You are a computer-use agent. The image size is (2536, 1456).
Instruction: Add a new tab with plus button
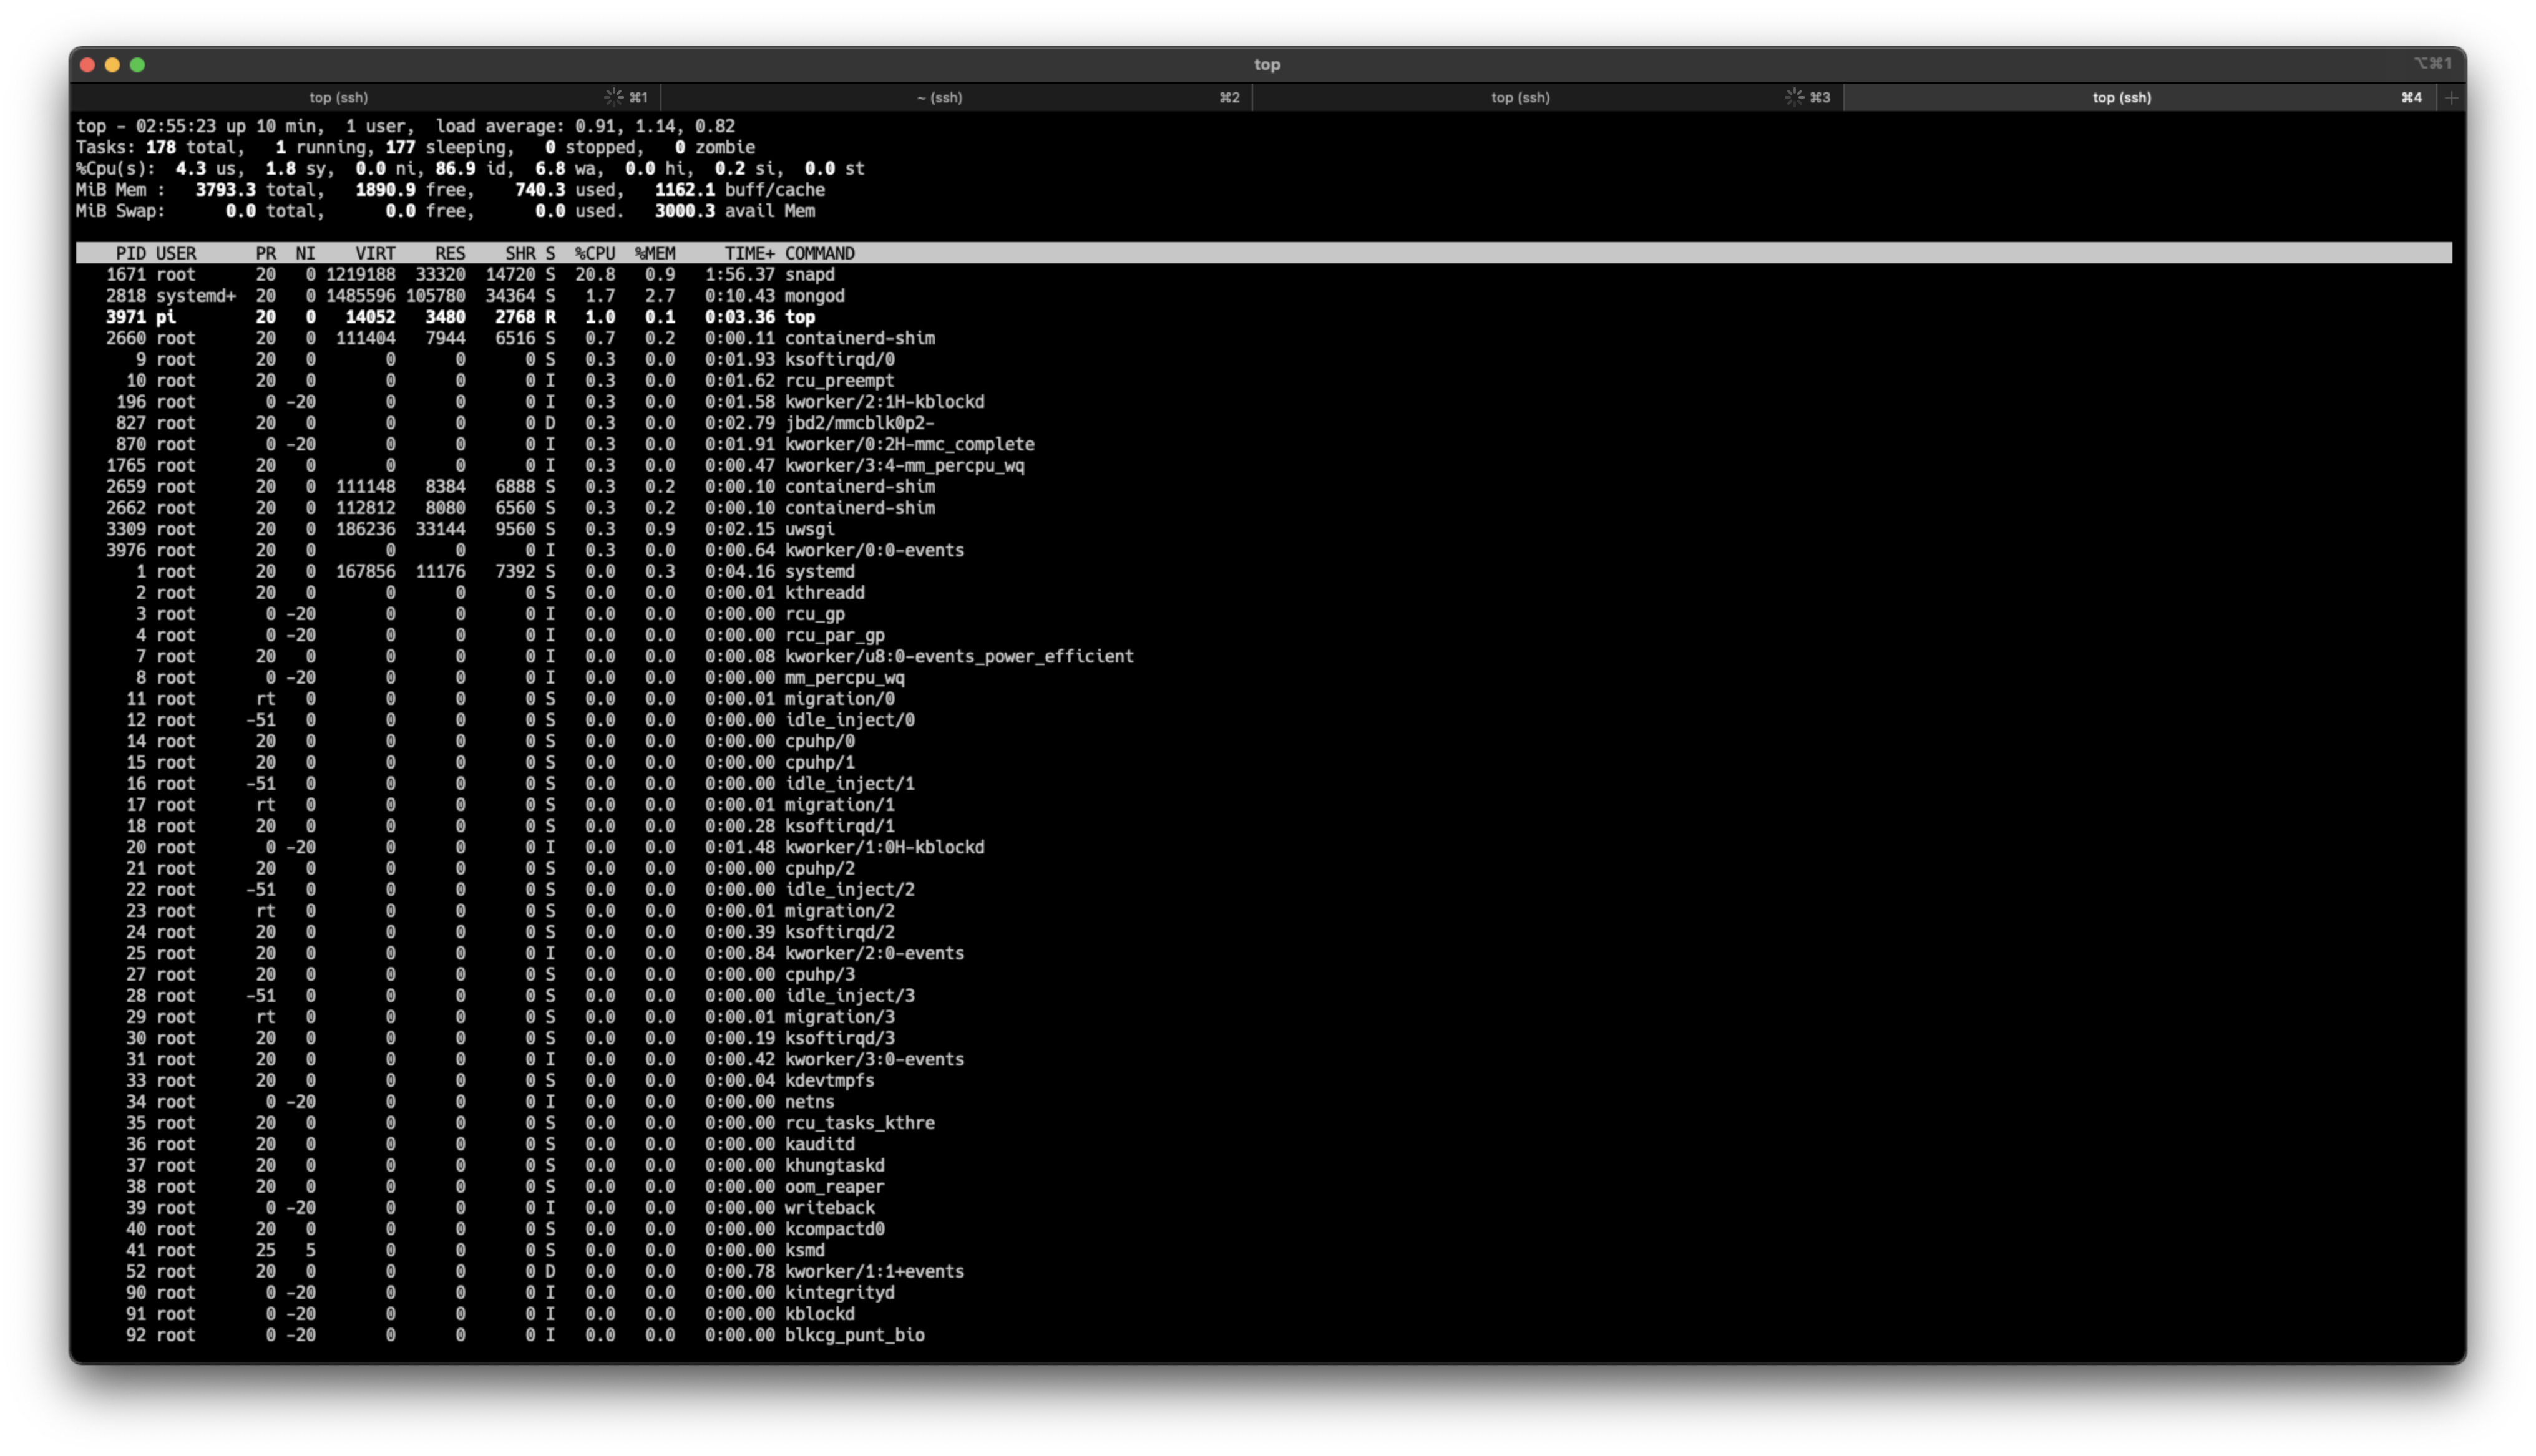(x=2451, y=97)
